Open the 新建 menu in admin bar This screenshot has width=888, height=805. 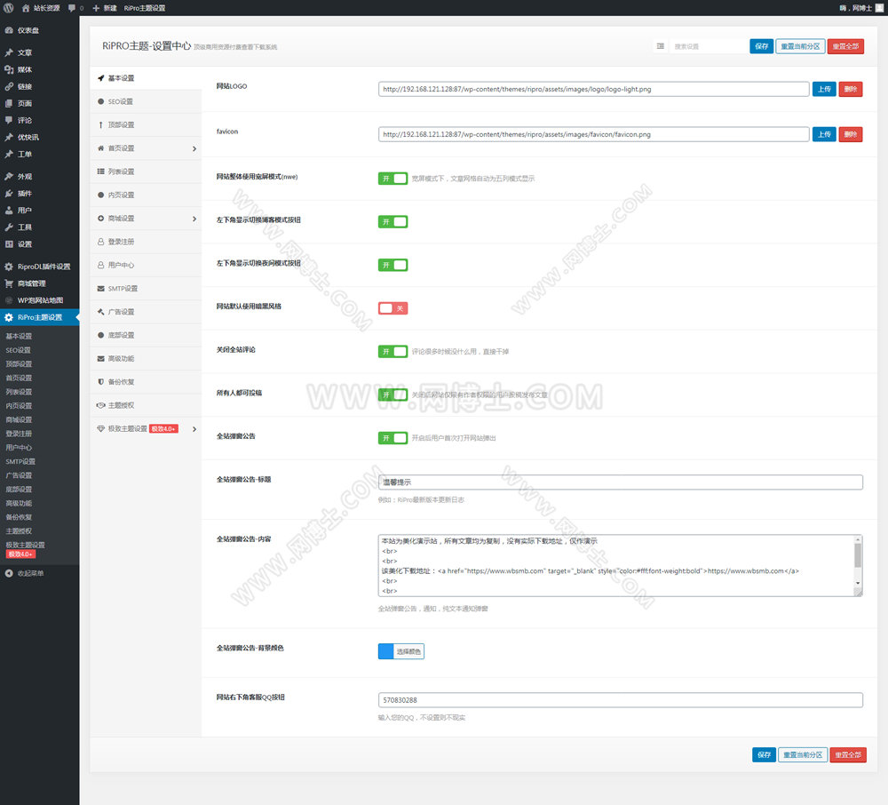point(105,8)
